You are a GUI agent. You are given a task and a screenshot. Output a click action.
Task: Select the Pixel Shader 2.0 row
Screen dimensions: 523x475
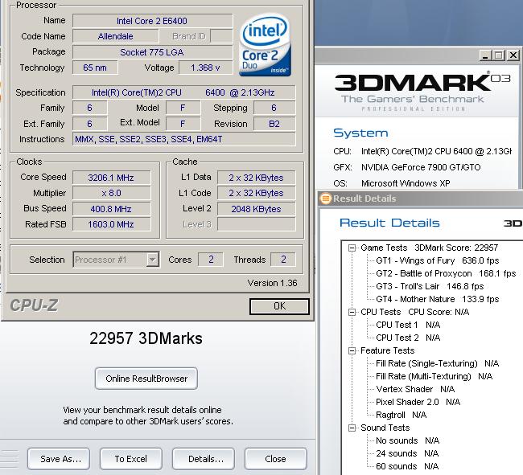[x=418, y=402]
